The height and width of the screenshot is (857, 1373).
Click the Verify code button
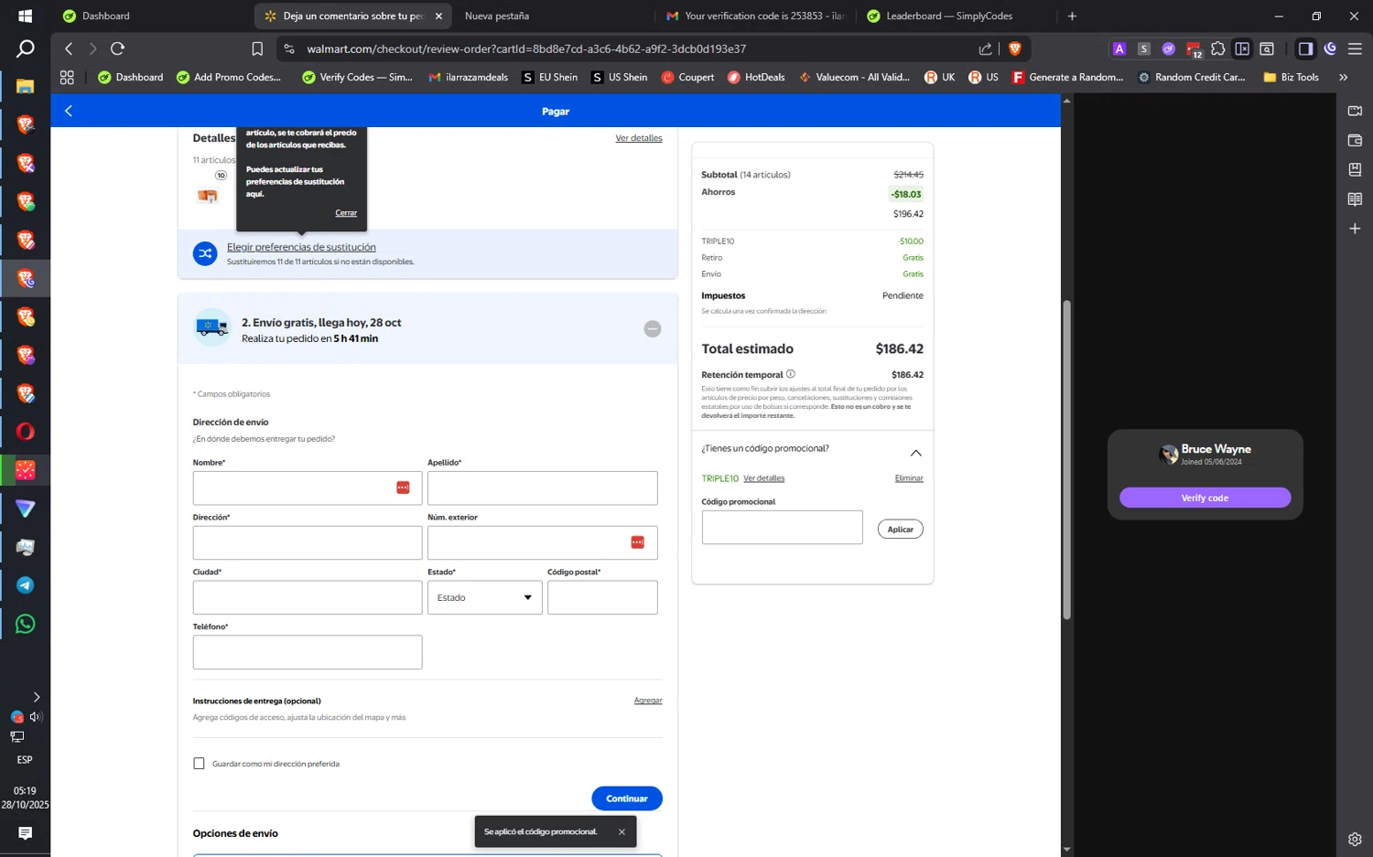1205,498
